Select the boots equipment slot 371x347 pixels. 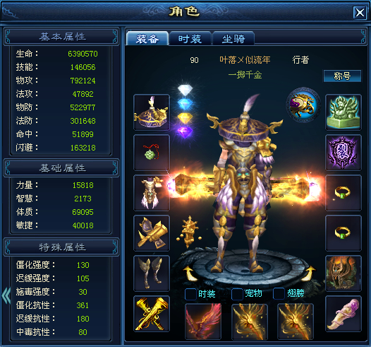pos(152,274)
